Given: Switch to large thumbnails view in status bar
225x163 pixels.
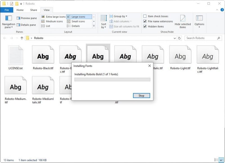Looking at the screenshot, I should [221, 160].
